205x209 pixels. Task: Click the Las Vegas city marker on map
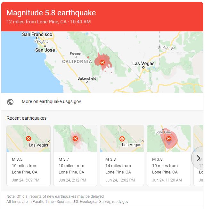[x=143, y=67]
